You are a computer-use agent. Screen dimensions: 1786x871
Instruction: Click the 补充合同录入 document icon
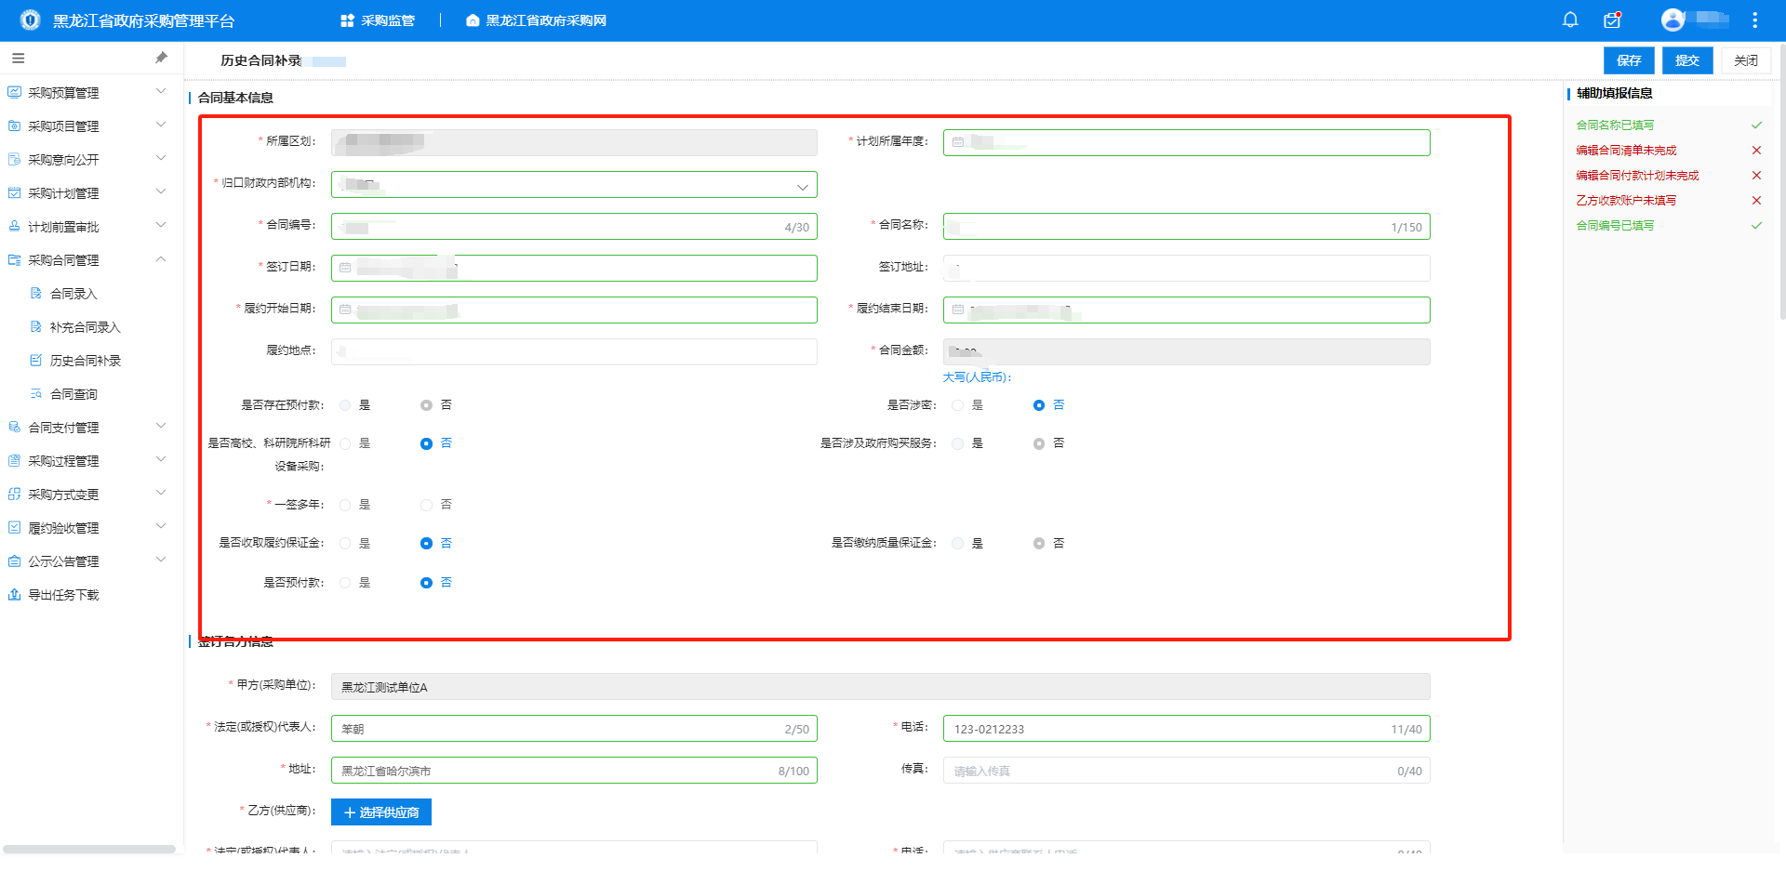pos(36,326)
